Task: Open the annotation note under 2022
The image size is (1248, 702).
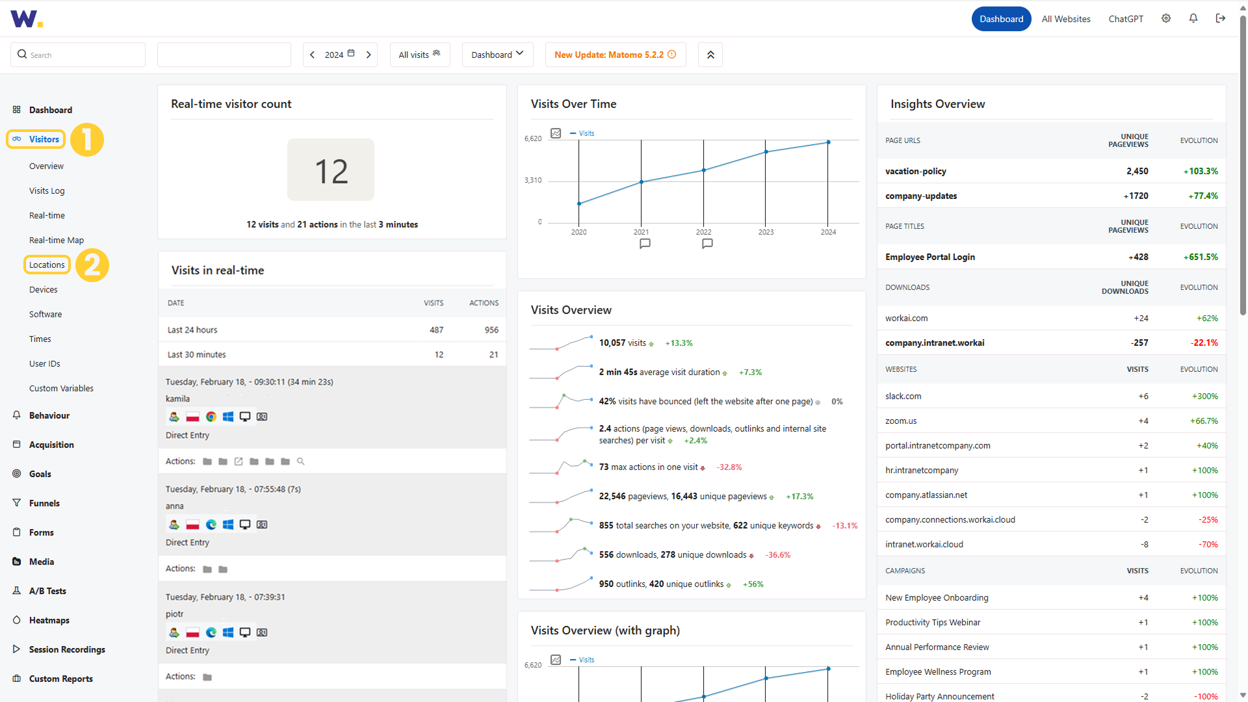Action: 707,244
